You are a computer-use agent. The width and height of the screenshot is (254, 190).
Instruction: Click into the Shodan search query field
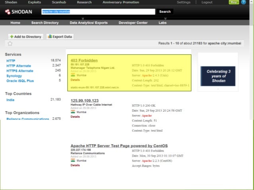tap(98, 12)
